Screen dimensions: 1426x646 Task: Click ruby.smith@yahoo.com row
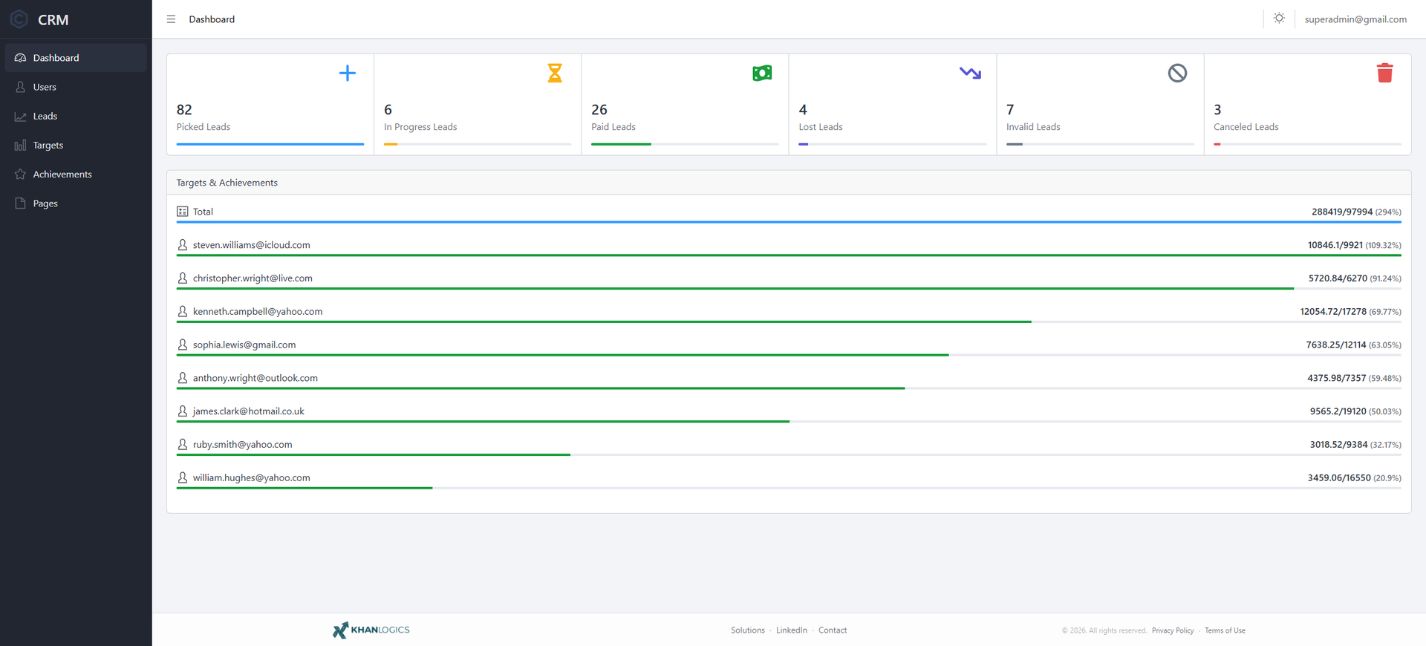789,446
